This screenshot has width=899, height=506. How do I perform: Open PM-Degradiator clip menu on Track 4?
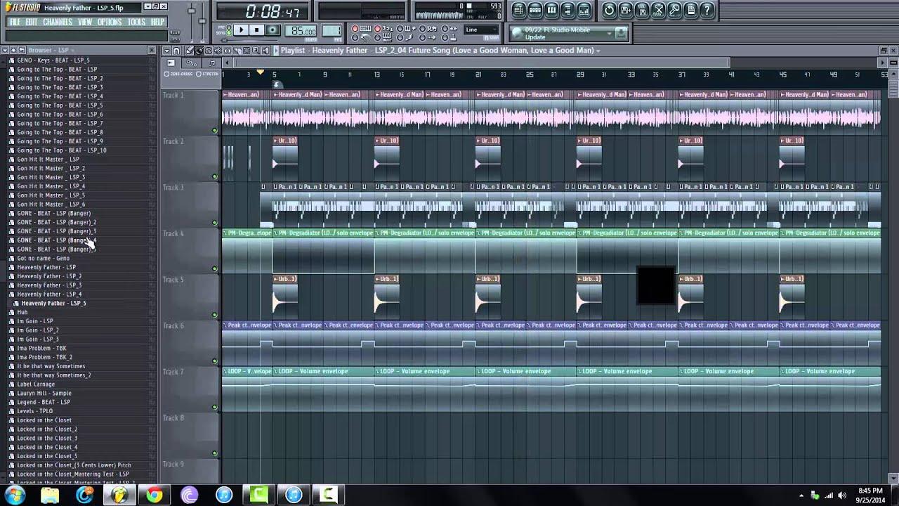pyautogui.click(x=225, y=233)
